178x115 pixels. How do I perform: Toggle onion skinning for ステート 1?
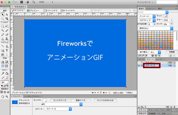(x=139, y=63)
